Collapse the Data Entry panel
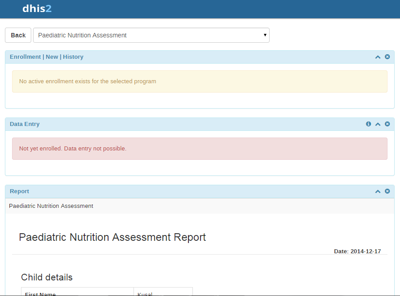400x296 pixels. (378, 124)
